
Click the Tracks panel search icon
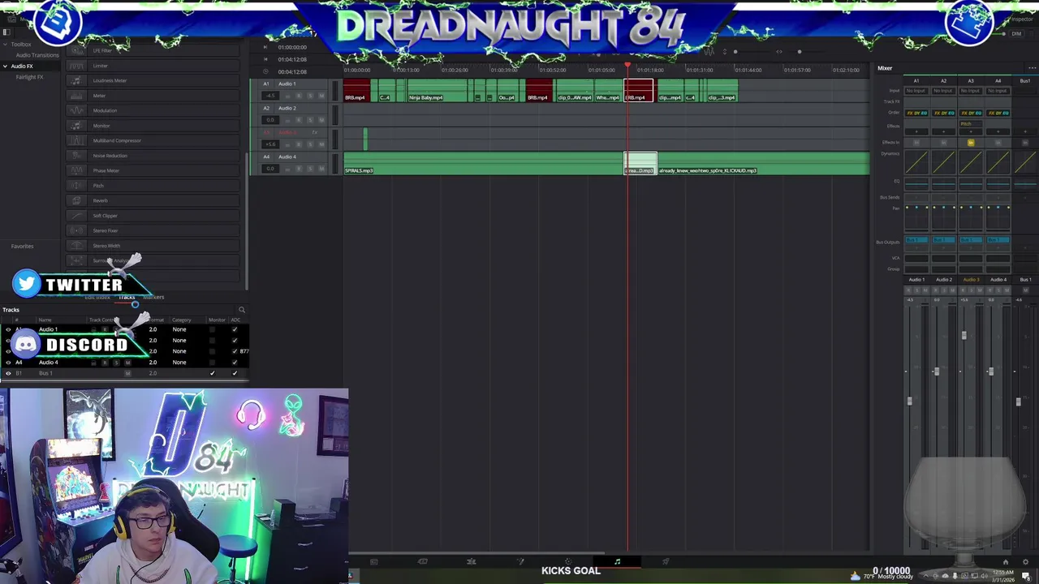coord(241,310)
